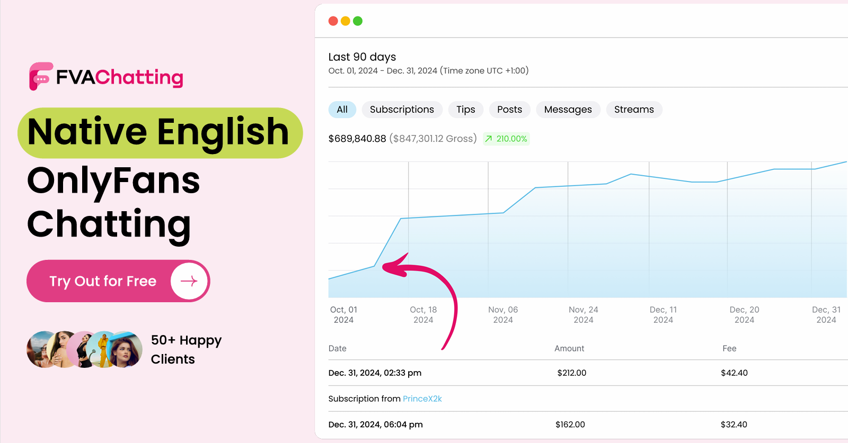848x443 pixels.
Task: Click the FVAChatting logo icon
Action: coord(41,76)
